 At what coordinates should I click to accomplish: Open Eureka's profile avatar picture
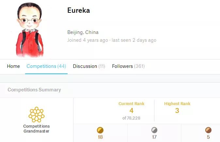coord(29,30)
